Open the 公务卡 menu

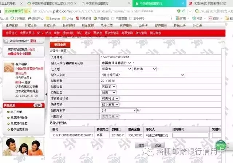tap(143, 25)
